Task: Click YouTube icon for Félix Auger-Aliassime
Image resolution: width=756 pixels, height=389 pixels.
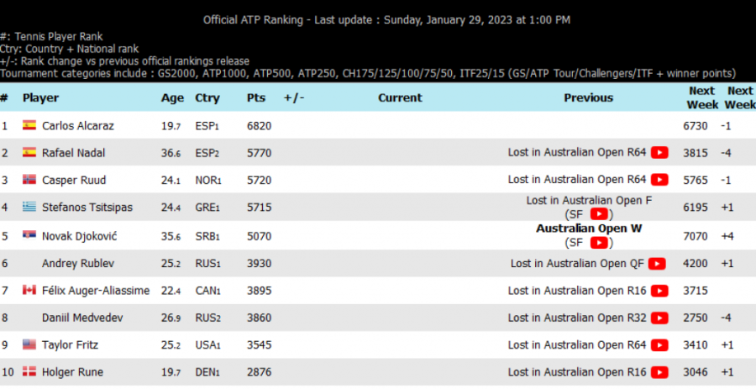Action: (659, 291)
